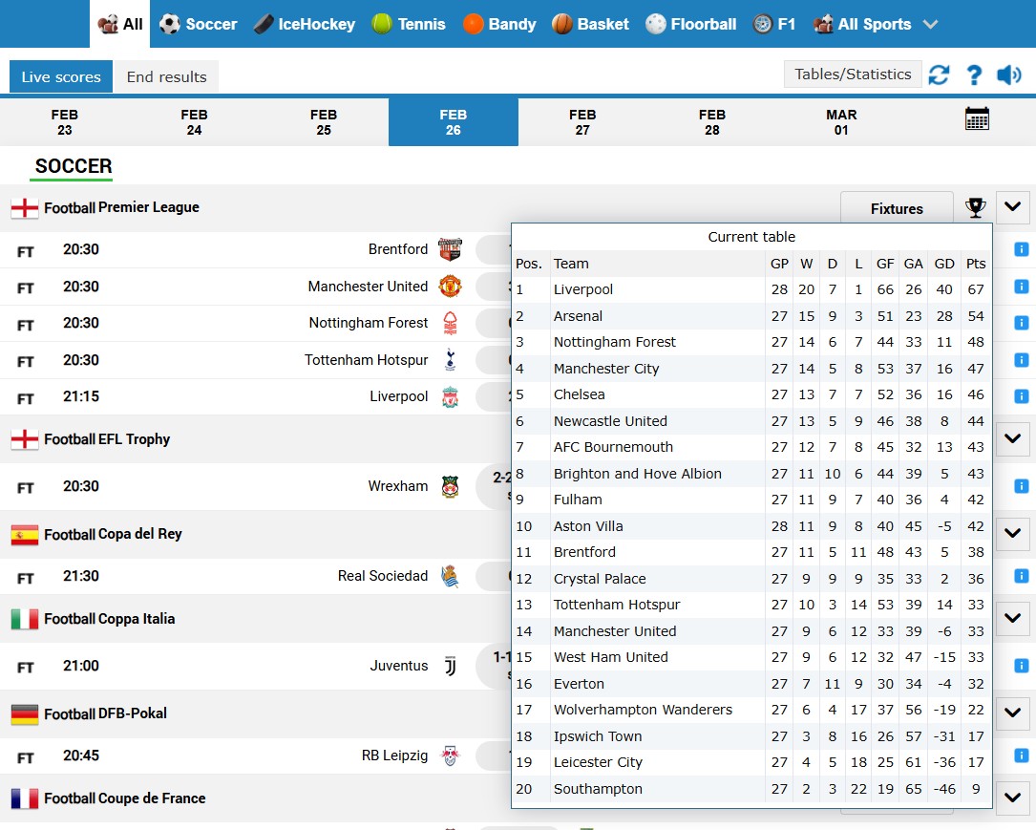Screen dimensions: 1036x830
Task: Open Tables/Statistics
Action: click(x=853, y=74)
